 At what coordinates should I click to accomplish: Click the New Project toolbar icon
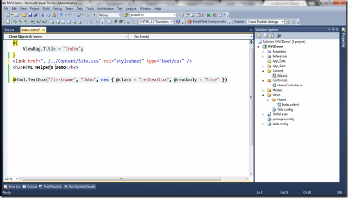pos(8,15)
